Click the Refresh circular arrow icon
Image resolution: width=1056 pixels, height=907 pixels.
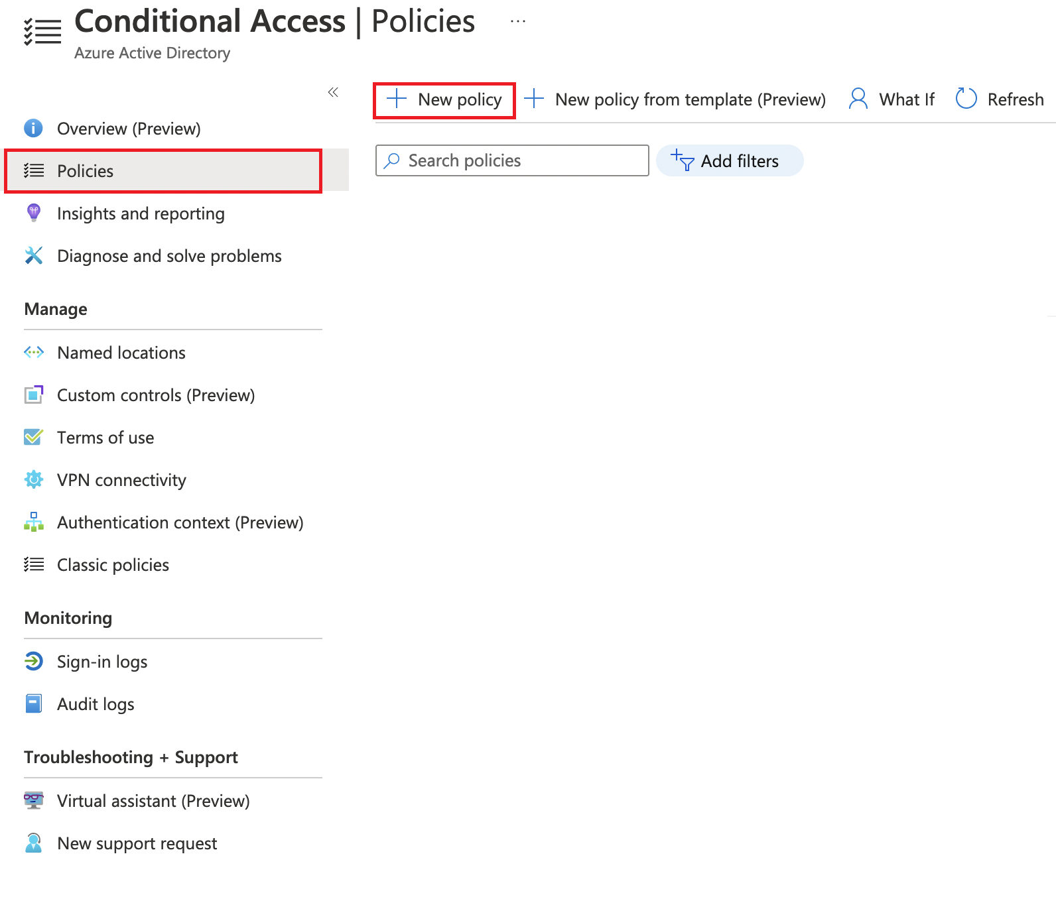(x=966, y=99)
